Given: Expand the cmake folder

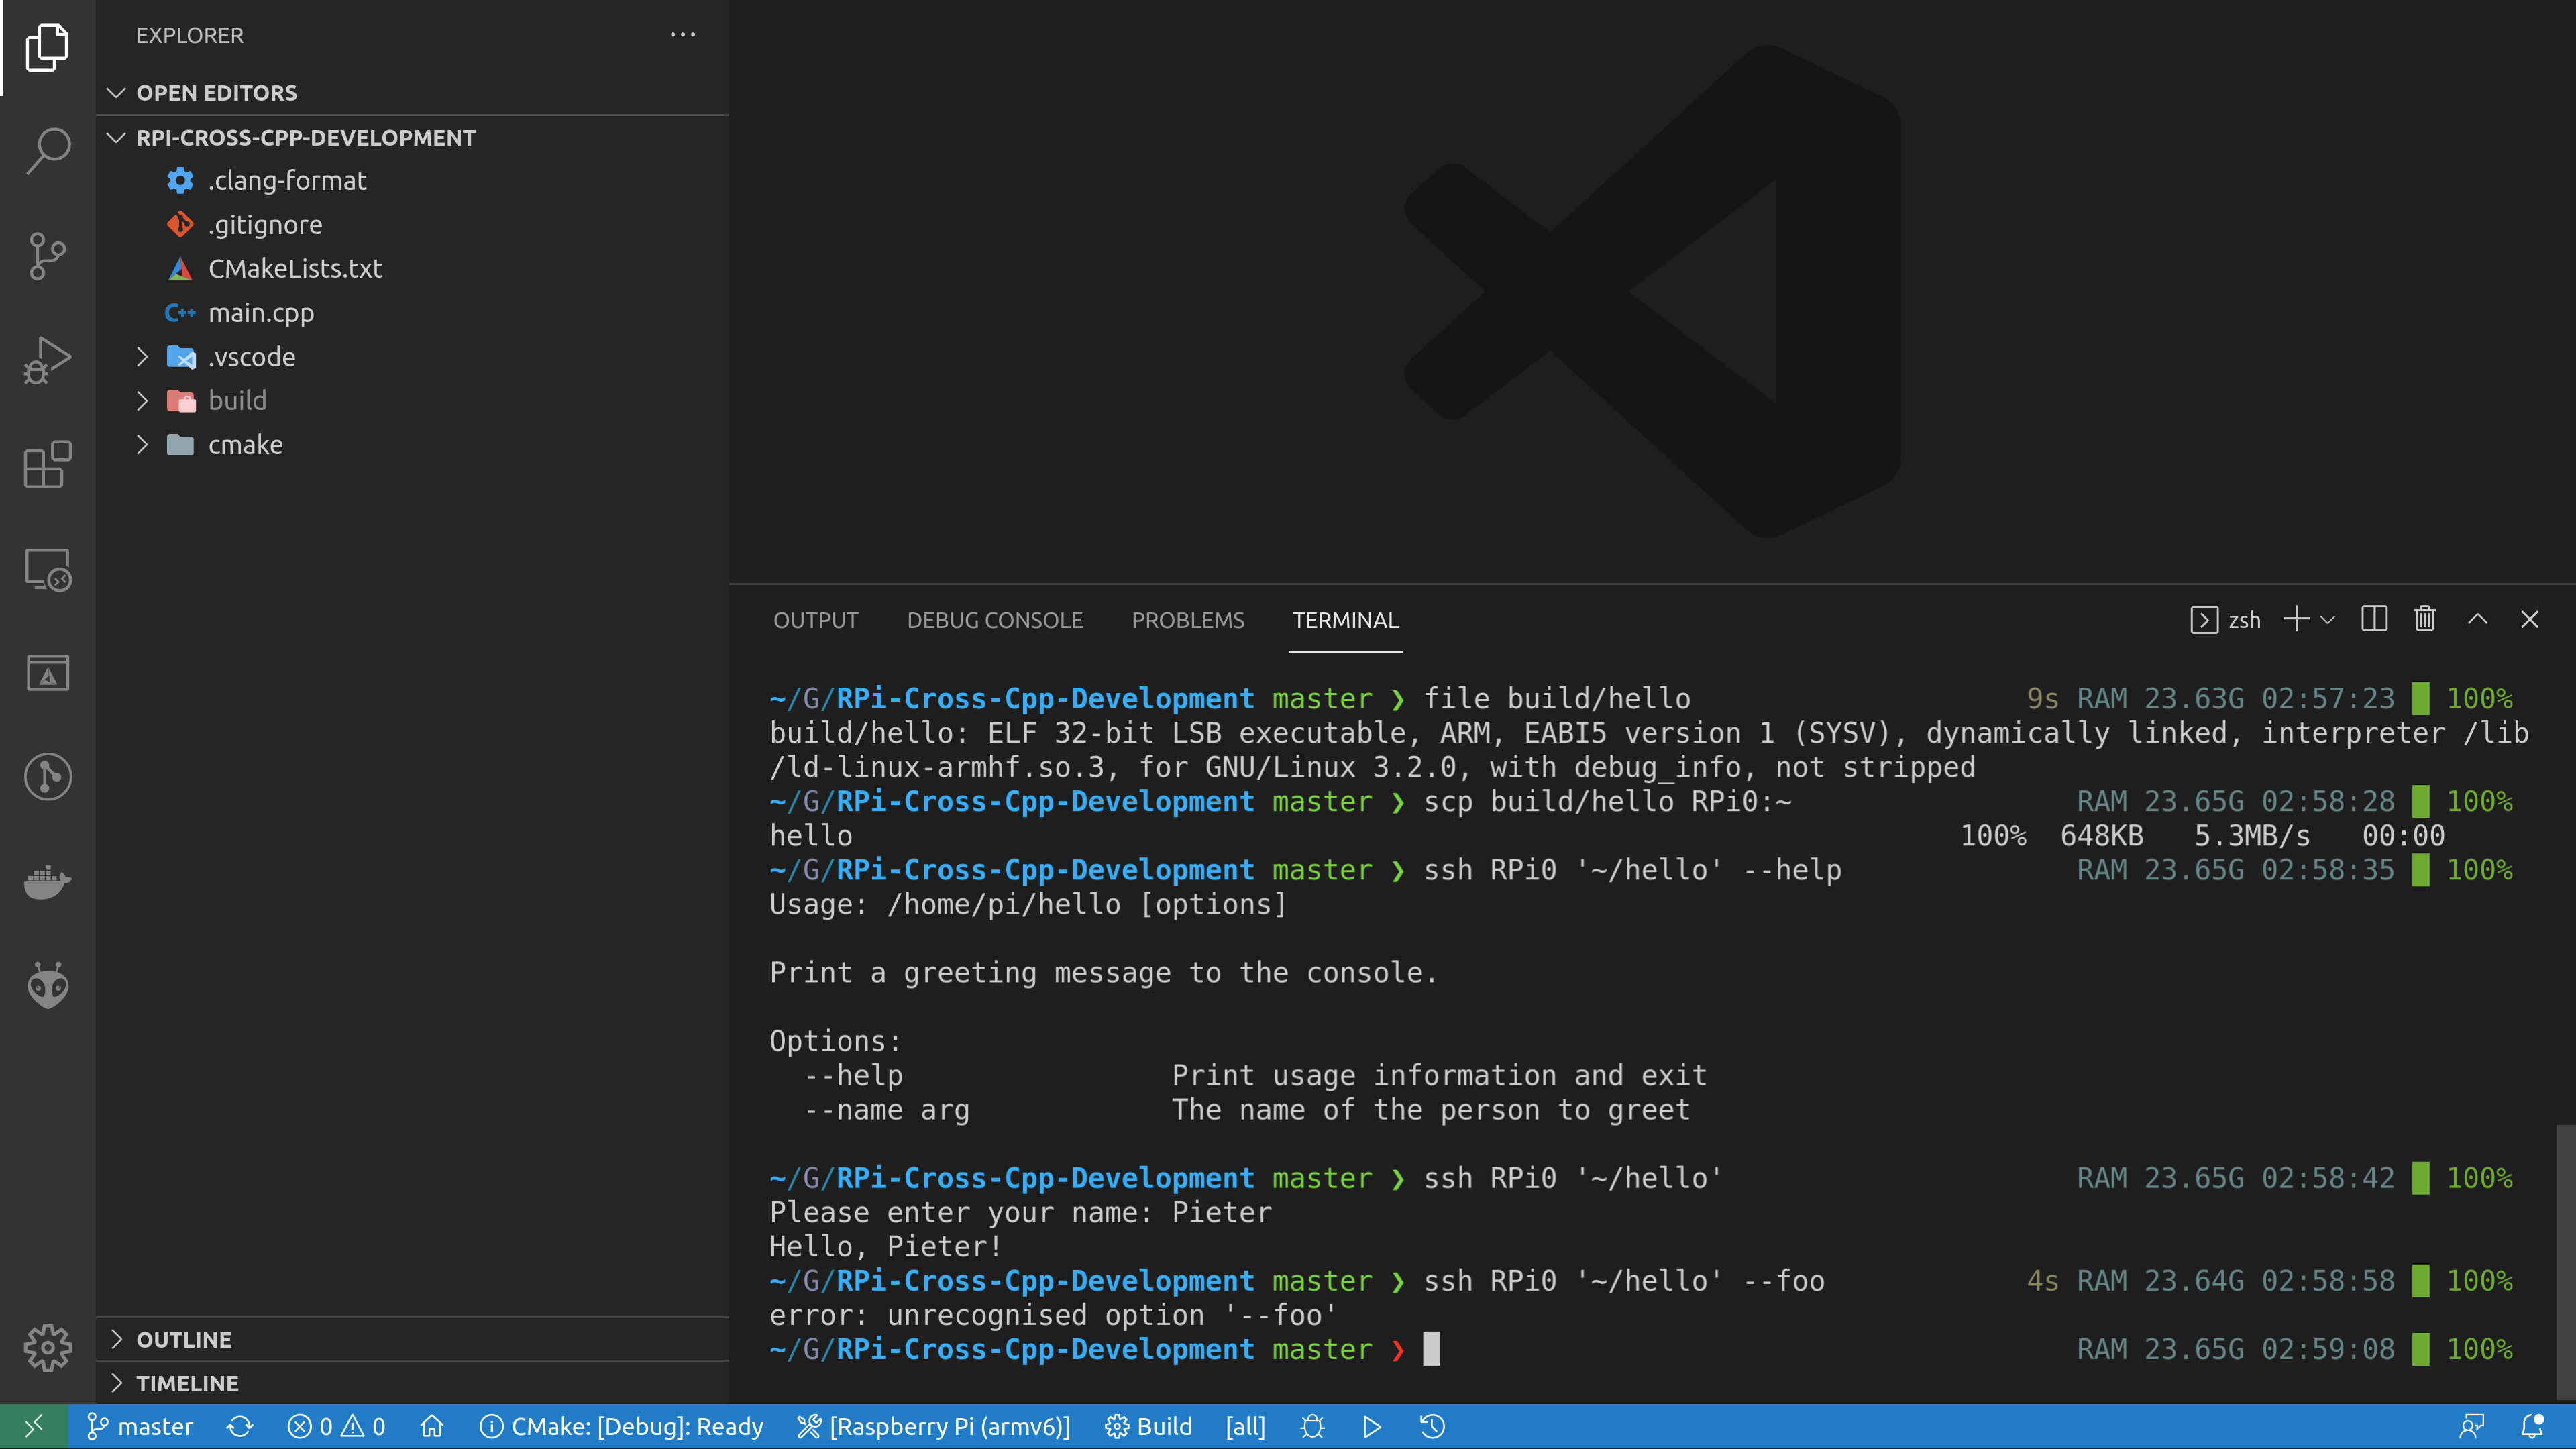Looking at the screenshot, I should click(x=412, y=445).
